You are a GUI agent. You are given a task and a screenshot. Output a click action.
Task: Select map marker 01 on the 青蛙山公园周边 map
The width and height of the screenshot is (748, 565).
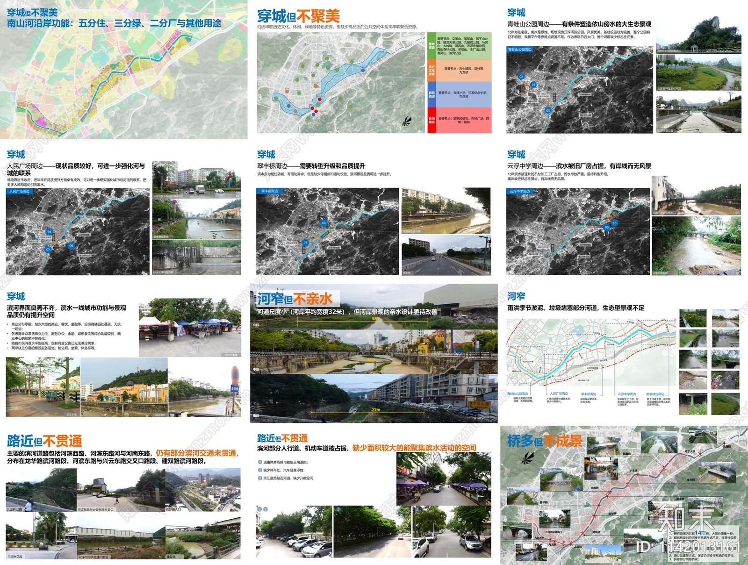coord(533,85)
